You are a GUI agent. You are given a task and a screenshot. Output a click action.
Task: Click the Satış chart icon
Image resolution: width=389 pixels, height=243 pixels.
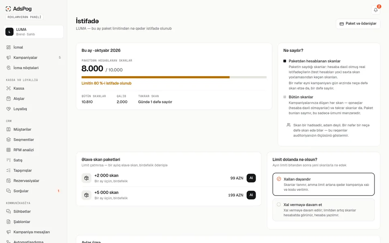click(x=9, y=160)
